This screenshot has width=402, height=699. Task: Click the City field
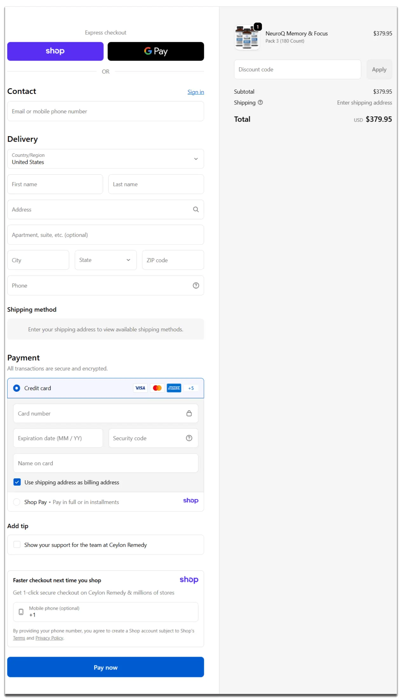pyautogui.click(x=38, y=260)
